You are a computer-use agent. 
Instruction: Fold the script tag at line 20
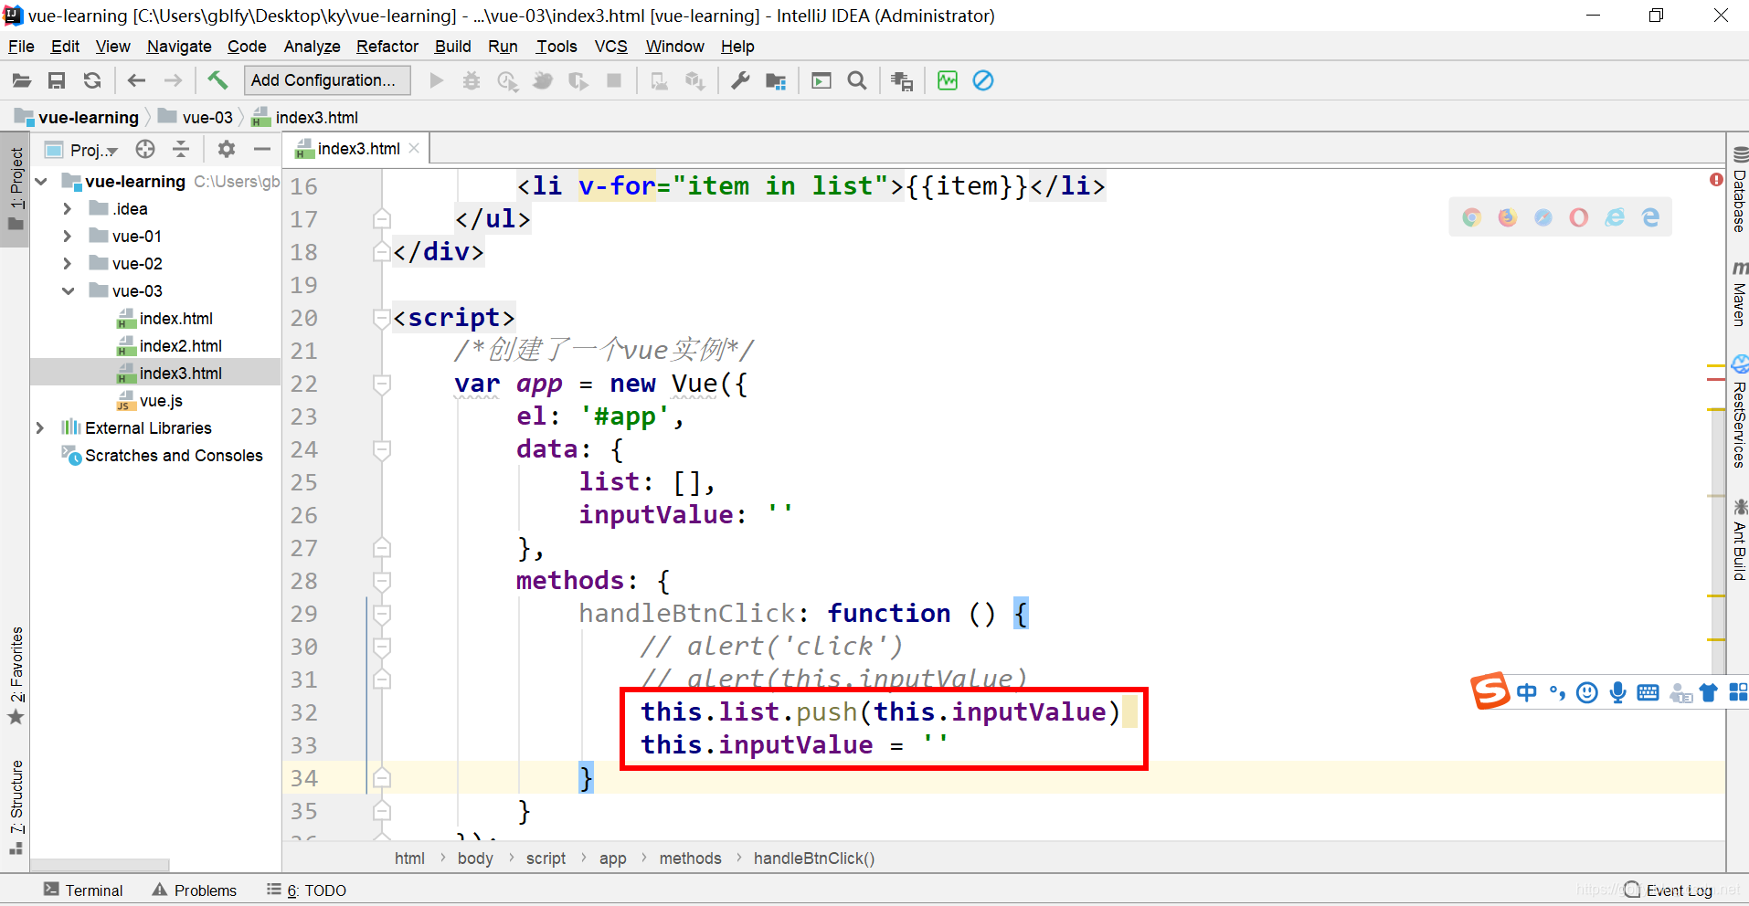coord(382,318)
